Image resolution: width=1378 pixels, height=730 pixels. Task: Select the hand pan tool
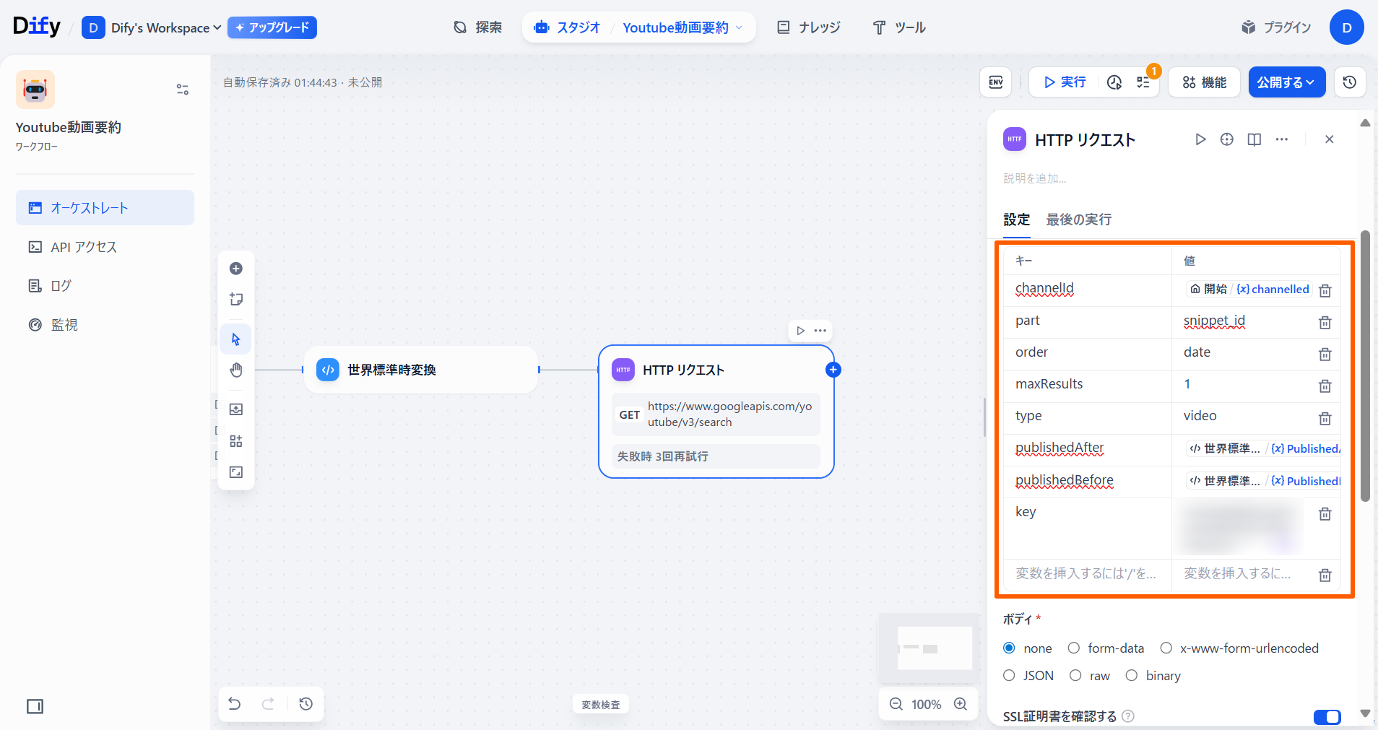tap(236, 370)
